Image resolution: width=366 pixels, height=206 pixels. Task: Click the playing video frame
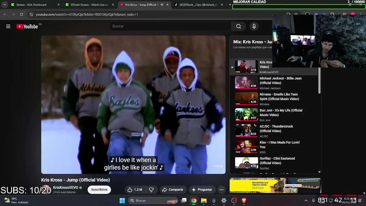[133, 105]
